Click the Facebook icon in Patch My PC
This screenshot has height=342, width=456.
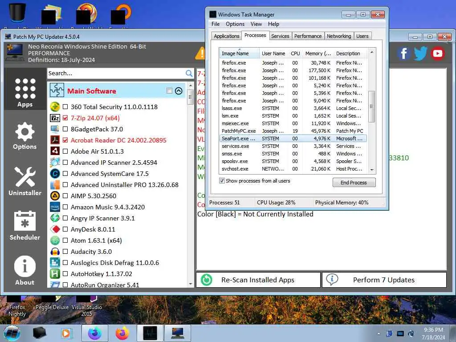(x=404, y=53)
